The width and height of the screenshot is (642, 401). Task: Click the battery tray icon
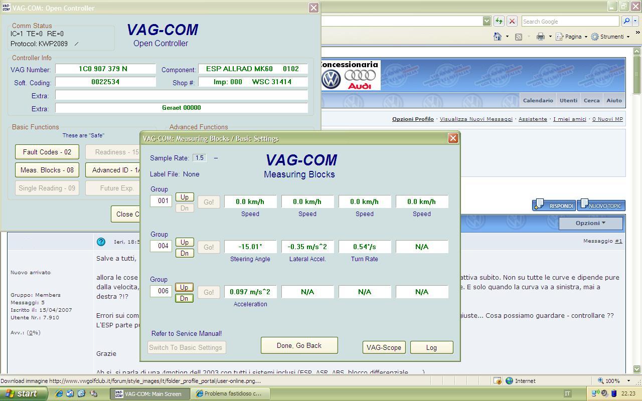point(613,393)
